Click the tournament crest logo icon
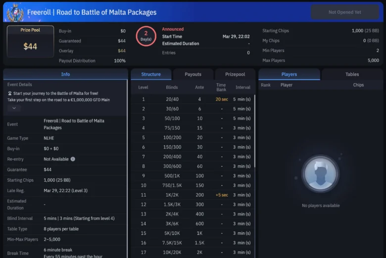 15,13
